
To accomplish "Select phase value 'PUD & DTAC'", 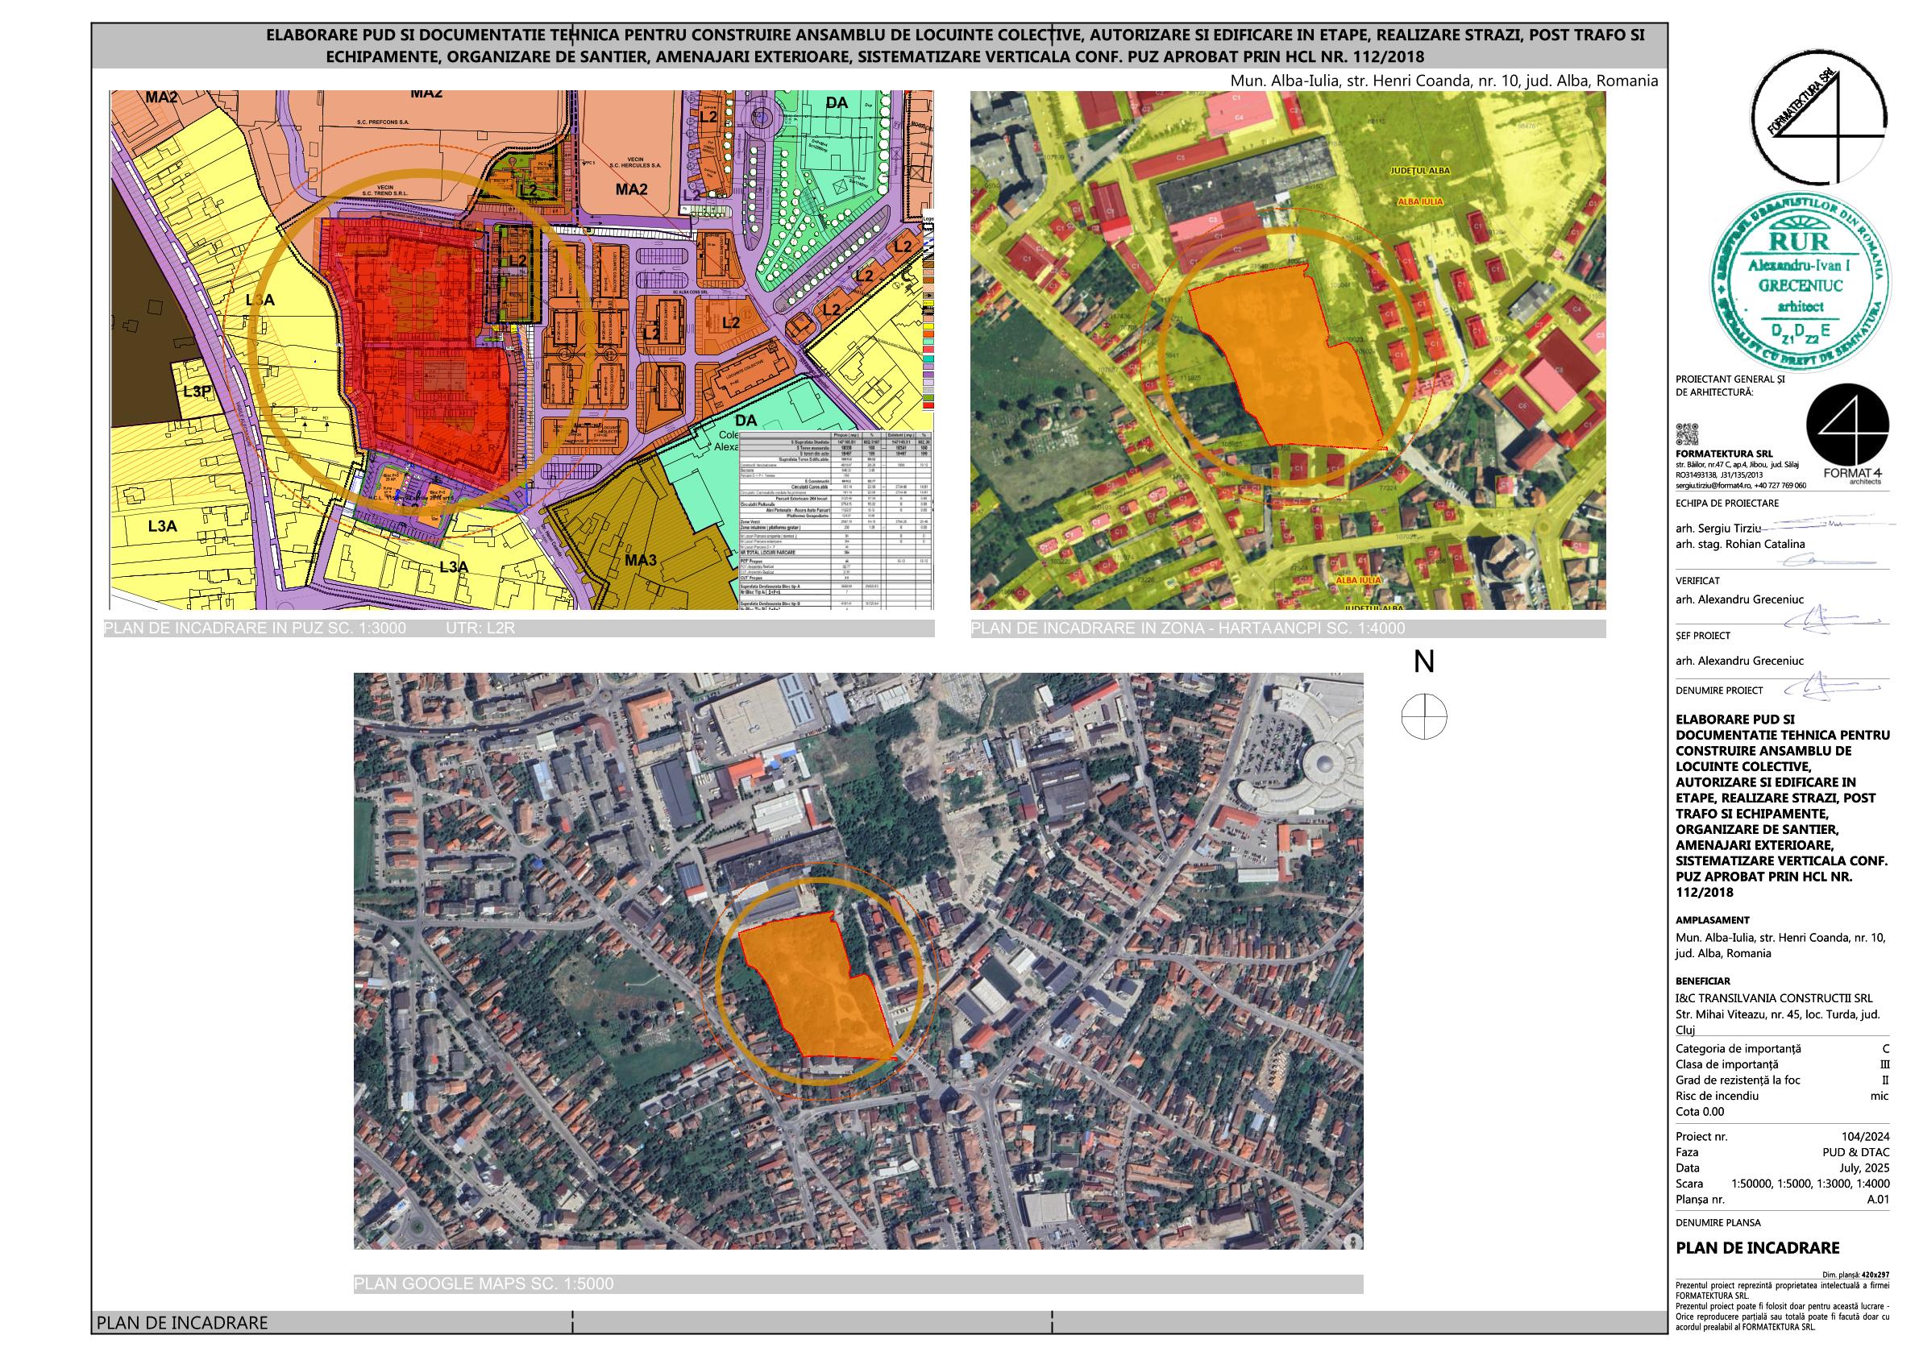I will [1857, 1153].
